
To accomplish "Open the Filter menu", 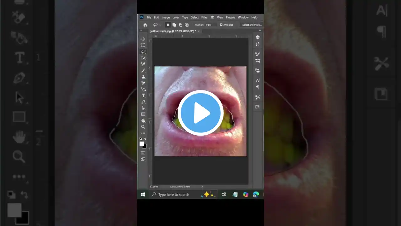I will [205, 18].
